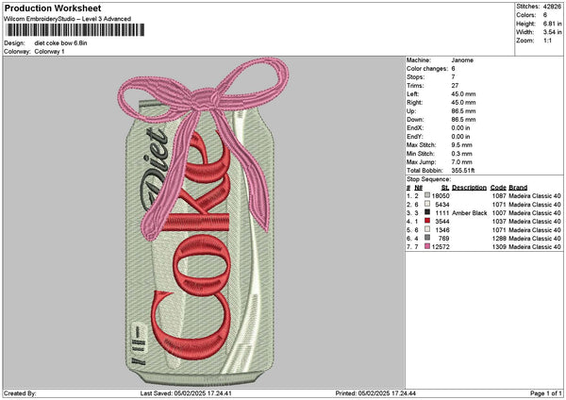
Task: Click the Max Stitch value '9.5 mm'
Action: [x=461, y=145]
